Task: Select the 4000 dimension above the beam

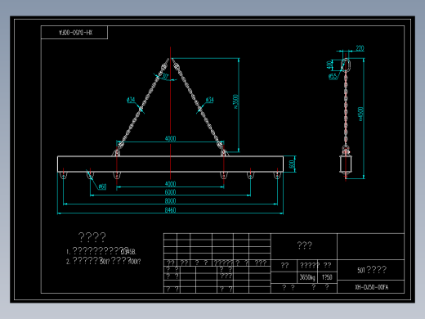Action: [170, 138]
